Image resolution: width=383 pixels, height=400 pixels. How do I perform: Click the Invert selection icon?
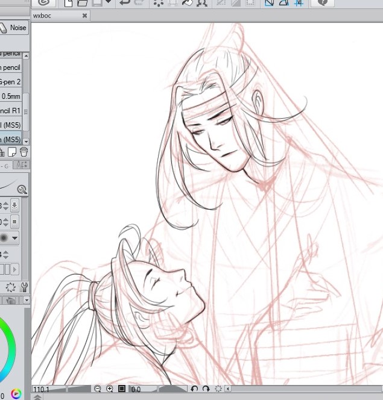coord(235,3)
